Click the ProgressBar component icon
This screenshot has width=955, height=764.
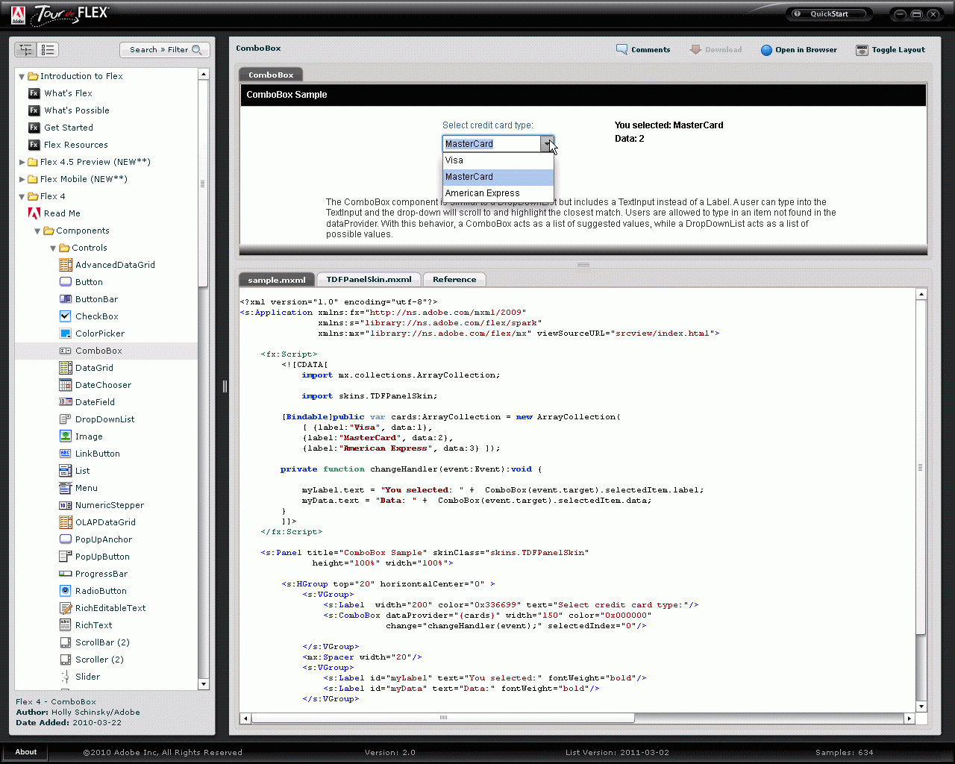point(66,574)
